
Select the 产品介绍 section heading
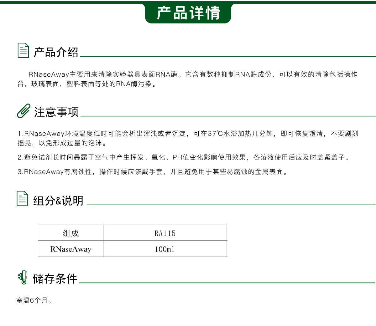point(56,52)
